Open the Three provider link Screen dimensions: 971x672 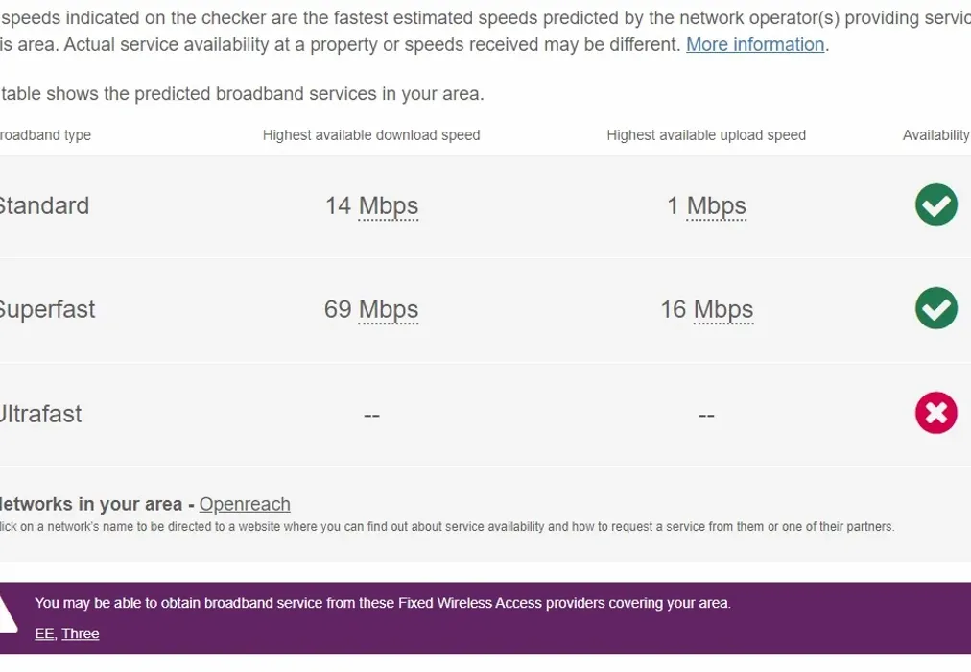pyautogui.click(x=81, y=634)
